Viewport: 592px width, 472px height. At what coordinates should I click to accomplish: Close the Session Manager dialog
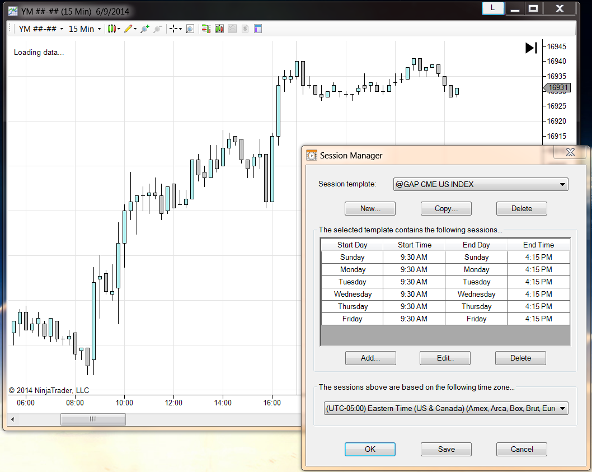[570, 152]
